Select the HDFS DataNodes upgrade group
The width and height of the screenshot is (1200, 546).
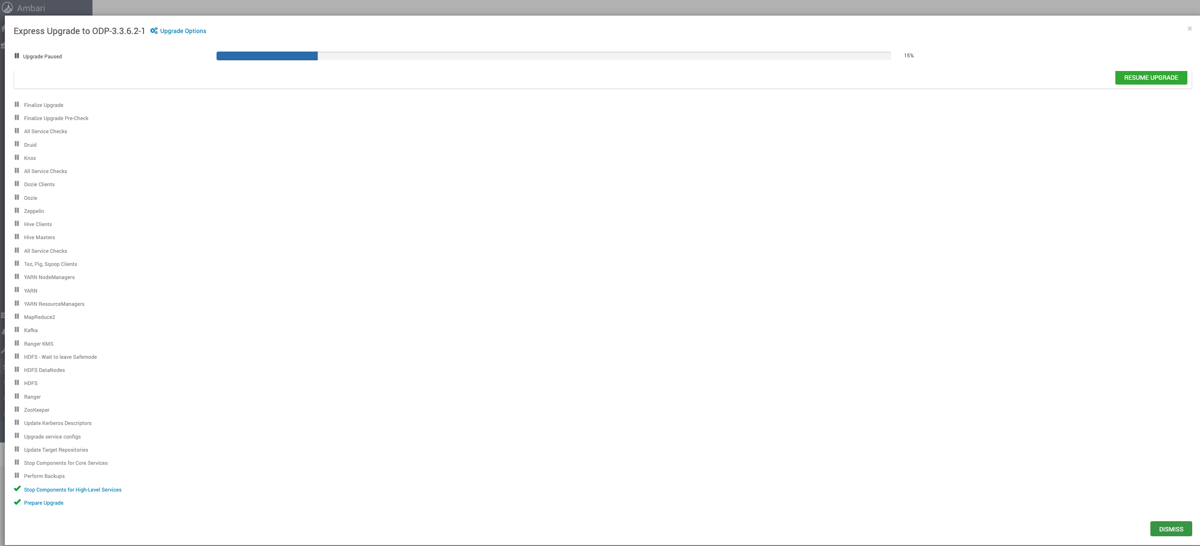pos(44,370)
